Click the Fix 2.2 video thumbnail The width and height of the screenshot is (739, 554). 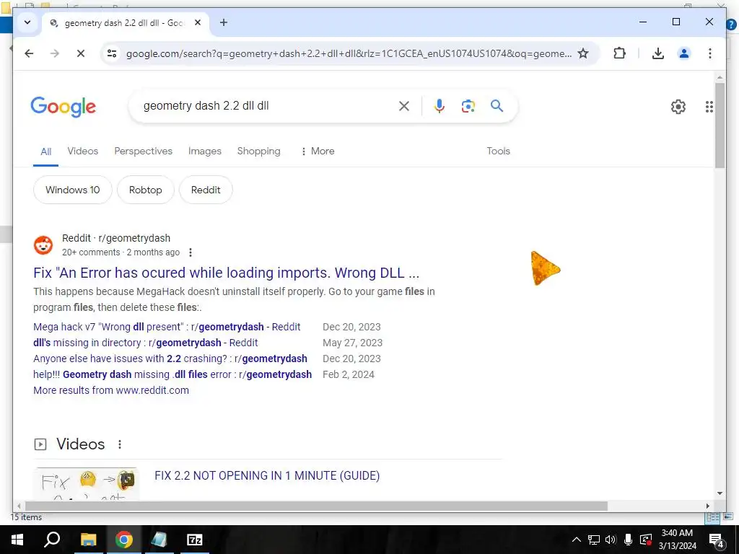pos(87,484)
